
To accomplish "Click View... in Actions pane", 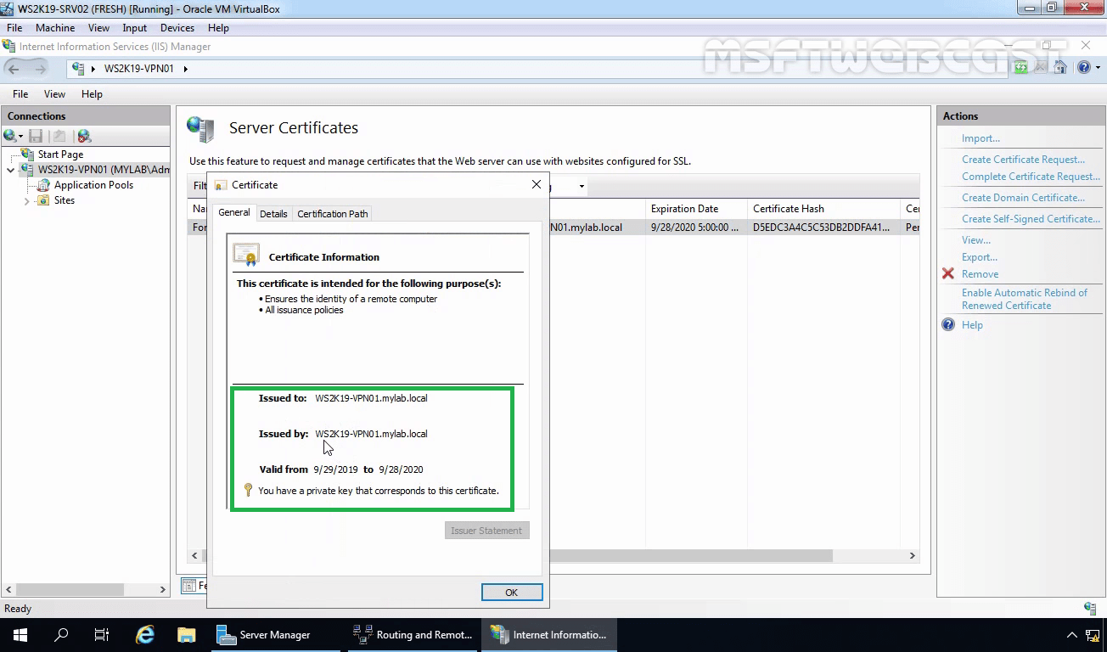I will point(975,240).
